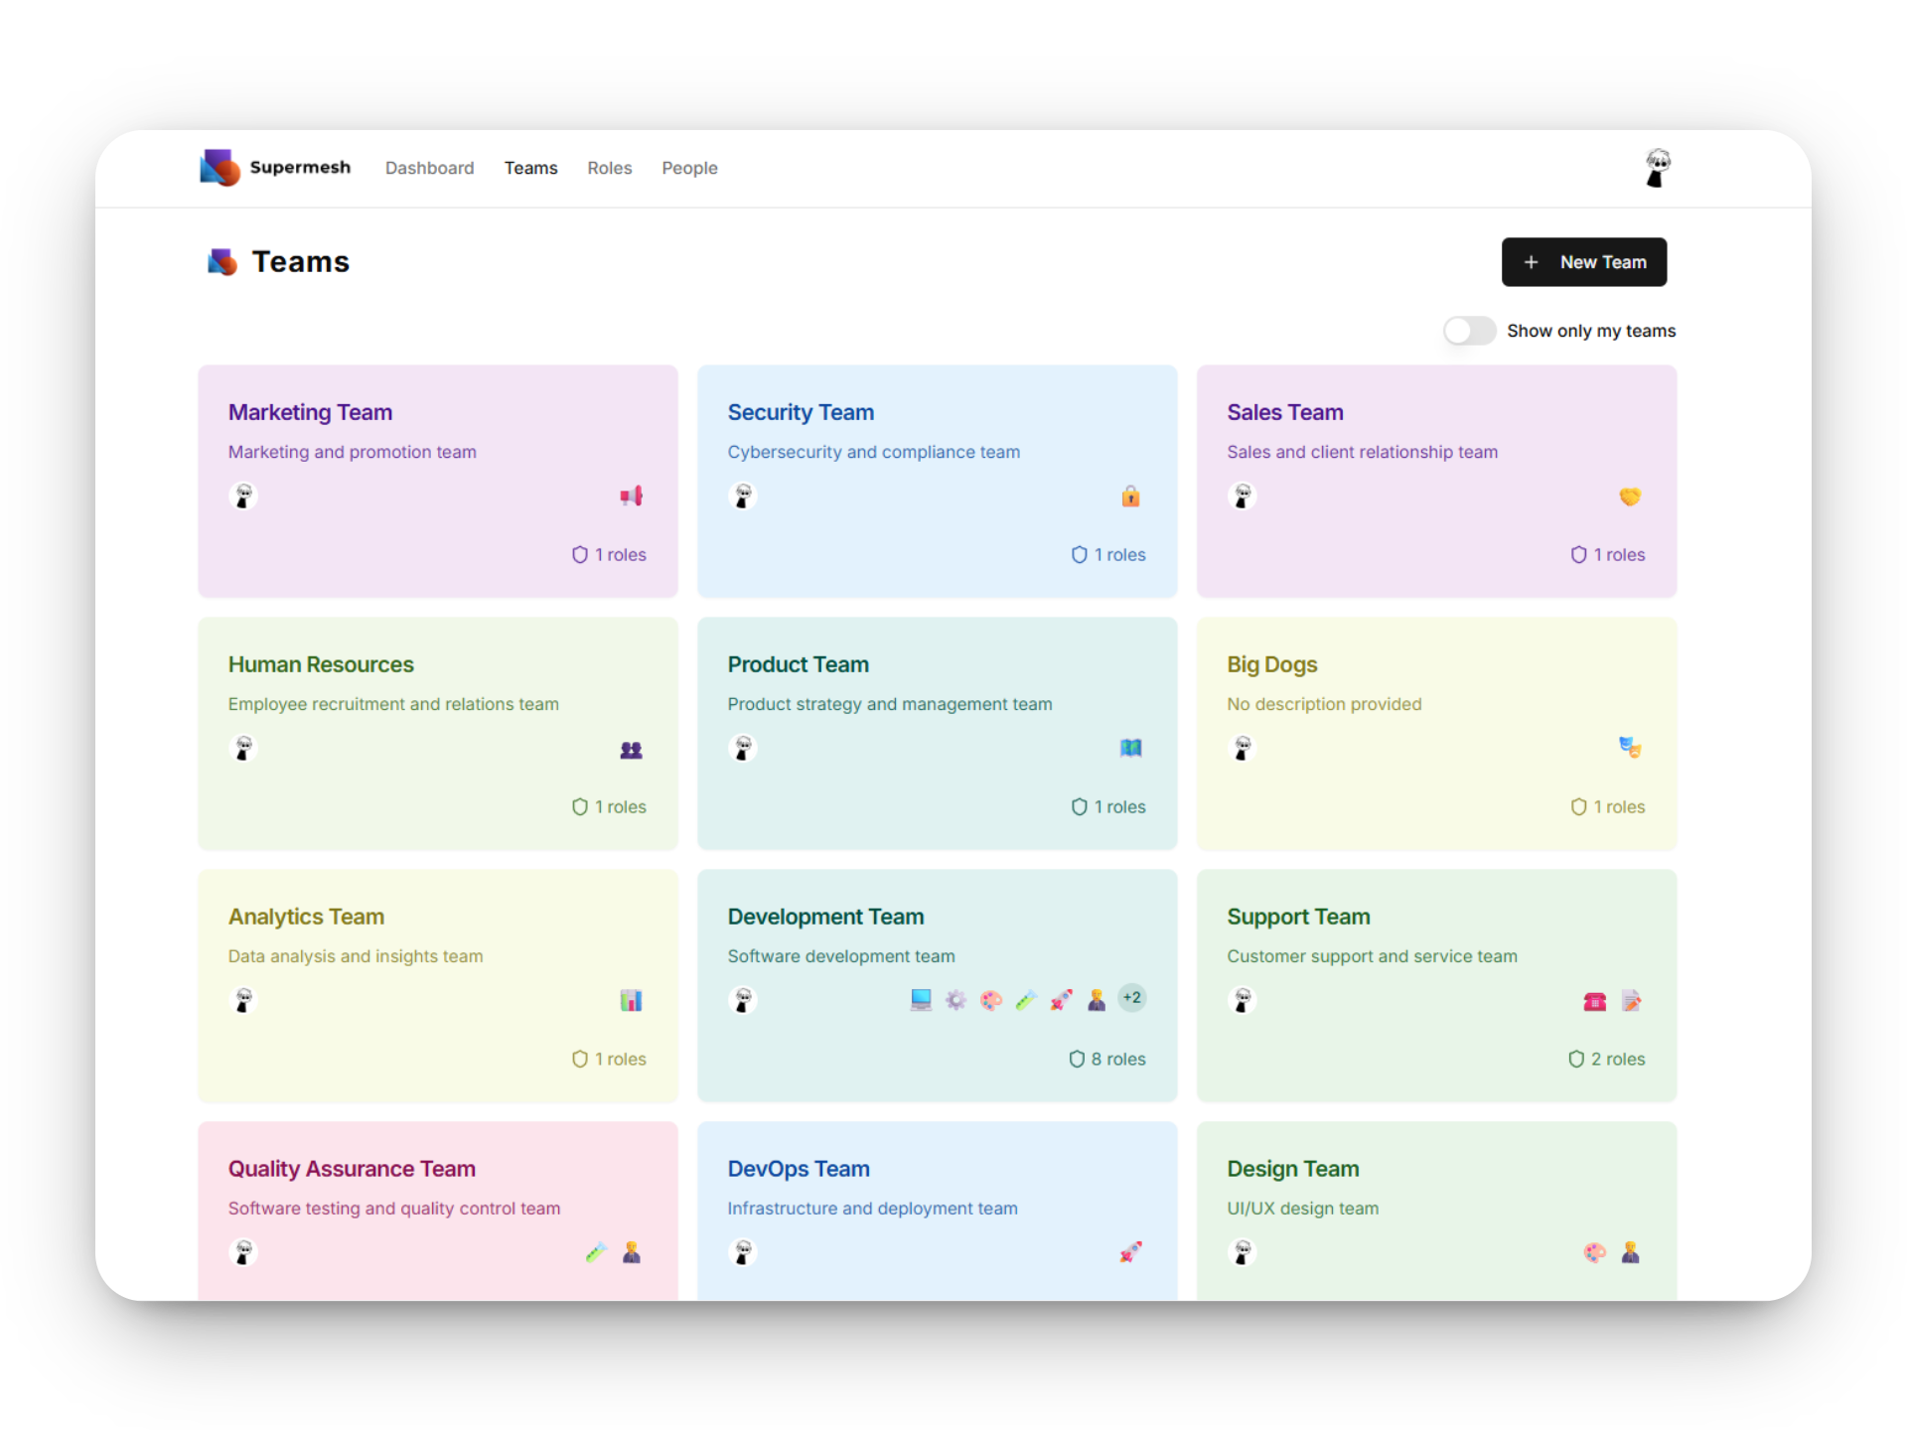
Task: Click the Design Team member avatar
Action: pyautogui.click(x=1242, y=1252)
